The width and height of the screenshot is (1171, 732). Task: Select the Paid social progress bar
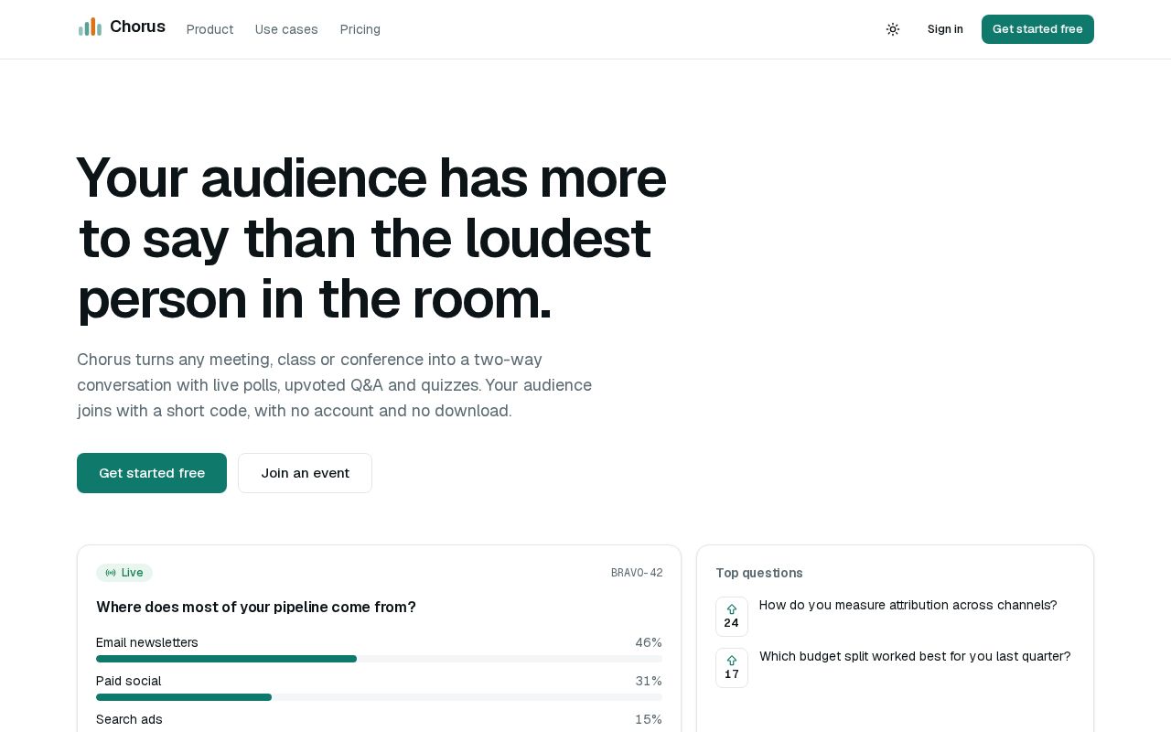[x=379, y=697]
